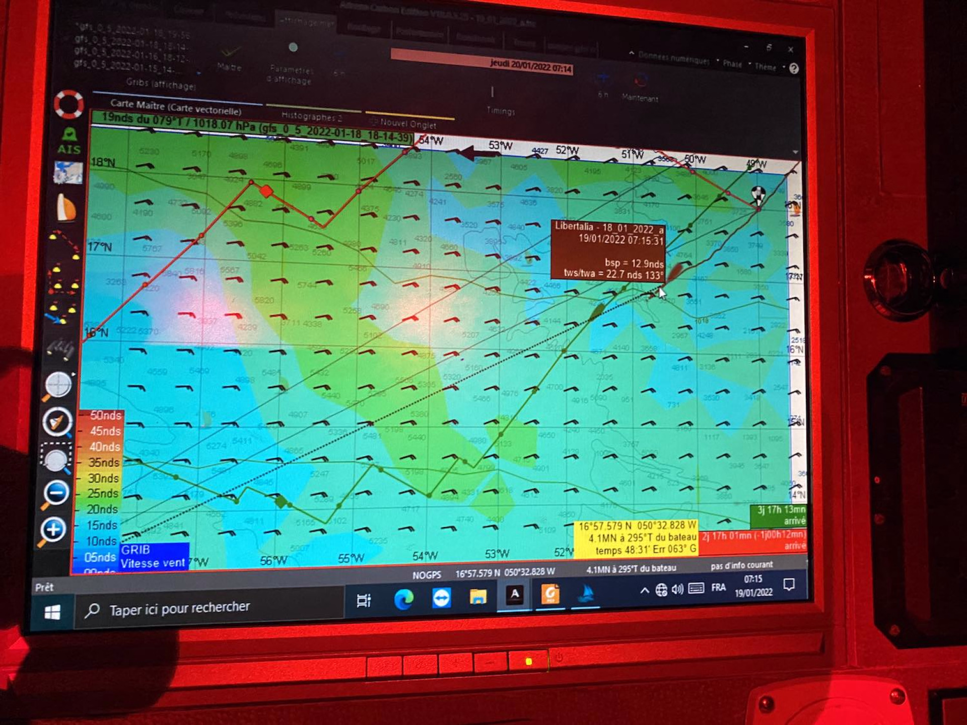Click the yellow cursor position box

[636, 539]
